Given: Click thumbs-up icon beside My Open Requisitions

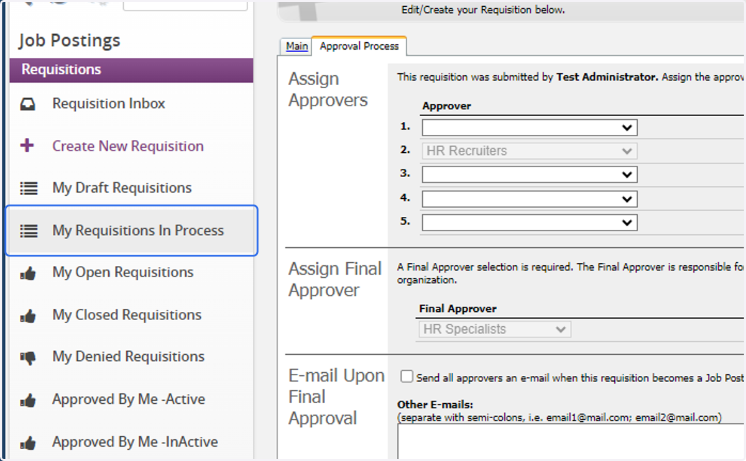Looking at the screenshot, I should 28,273.
